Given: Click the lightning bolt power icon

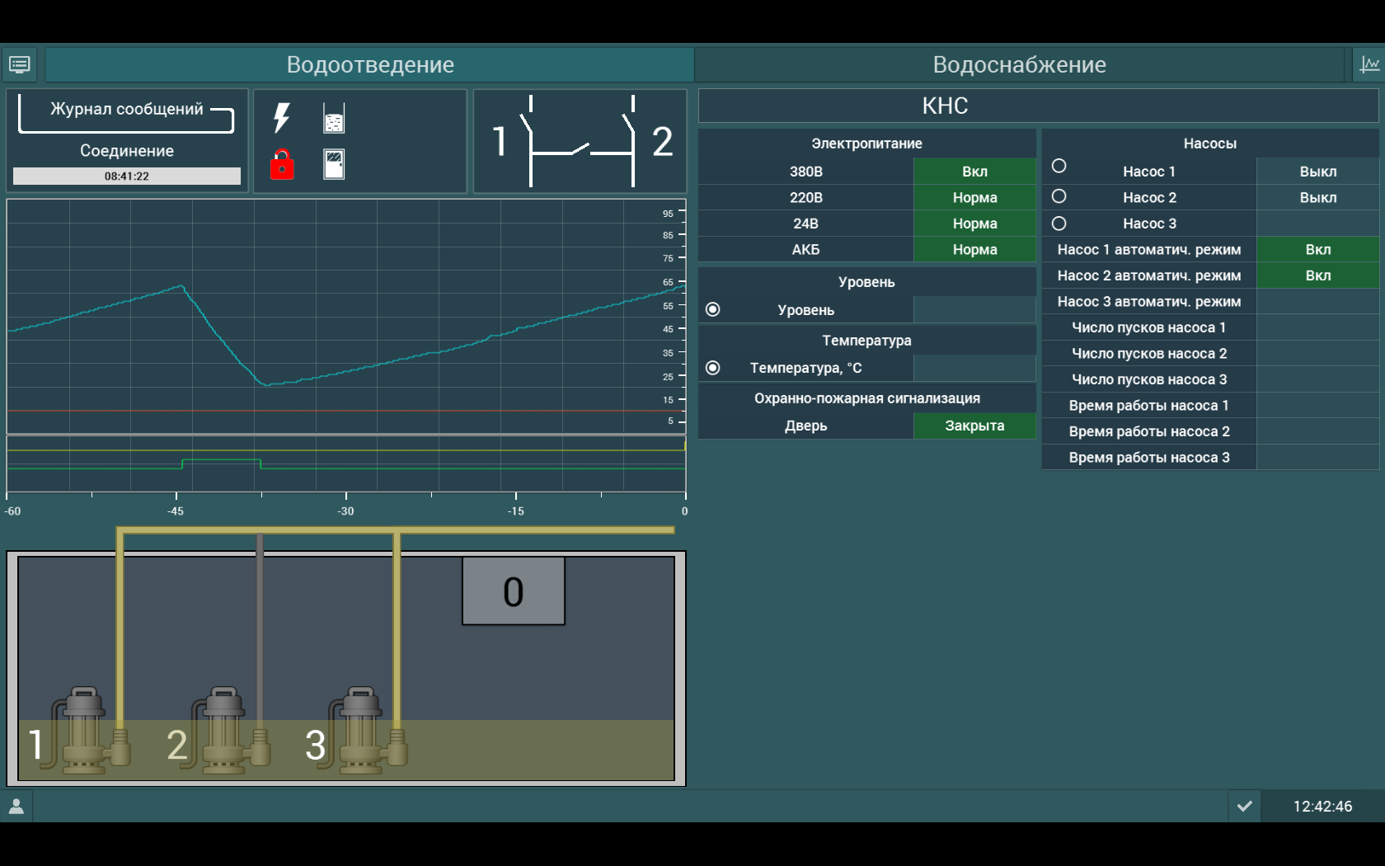Looking at the screenshot, I should point(282,118).
